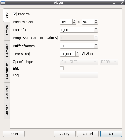Image resolution: width=125 pixels, height=140 pixels.
Task: Decrease Buffer frames value
Action: tap(96, 47)
